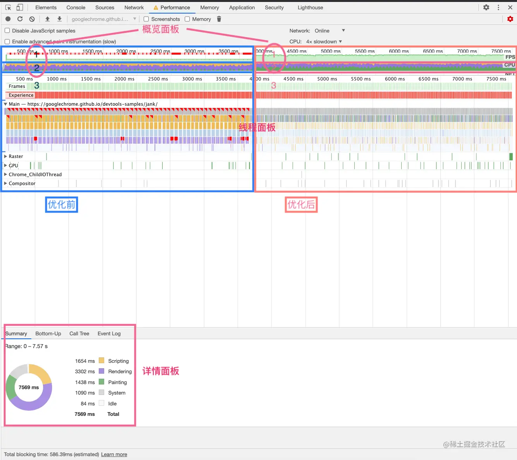Click the reload and profile icon
This screenshot has width=517, height=460.
pos(20,19)
